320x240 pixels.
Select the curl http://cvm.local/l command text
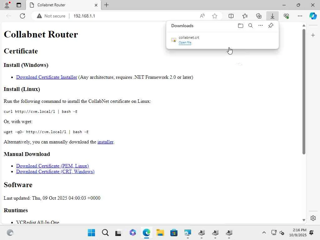click(41, 112)
